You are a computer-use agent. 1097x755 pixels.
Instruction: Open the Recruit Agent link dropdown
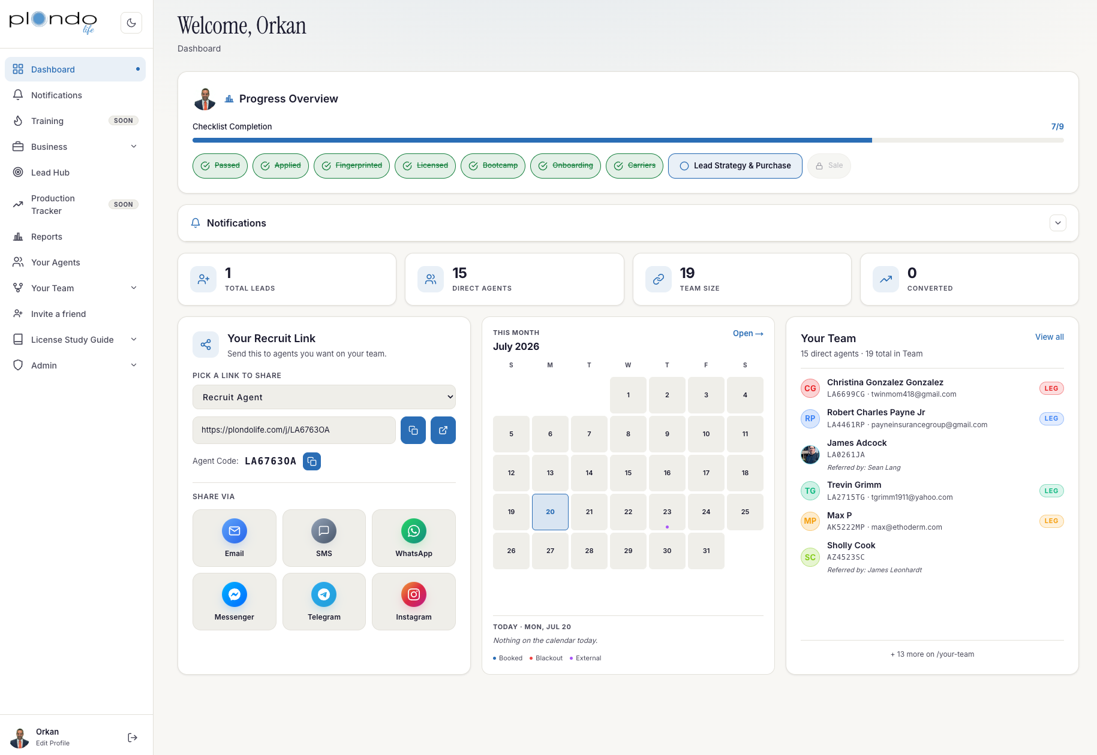pos(324,397)
